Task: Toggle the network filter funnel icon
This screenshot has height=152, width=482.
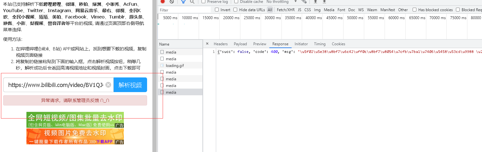Action: pyautogui.click(x=183, y=2)
